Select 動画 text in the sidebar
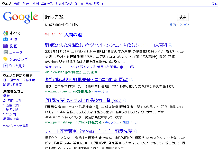Viewport: 218px width, 149px height. (13, 46)
